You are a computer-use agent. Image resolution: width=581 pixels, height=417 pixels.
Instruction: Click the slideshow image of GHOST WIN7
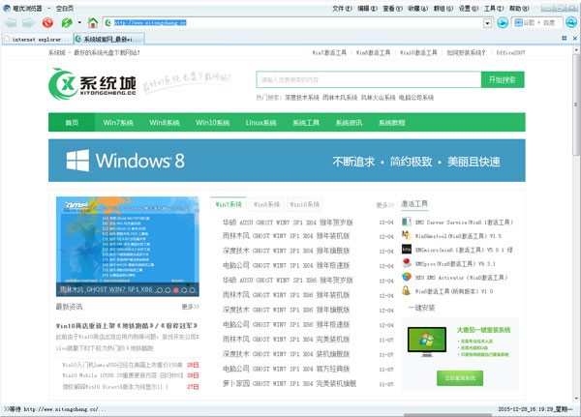point(128,247)
